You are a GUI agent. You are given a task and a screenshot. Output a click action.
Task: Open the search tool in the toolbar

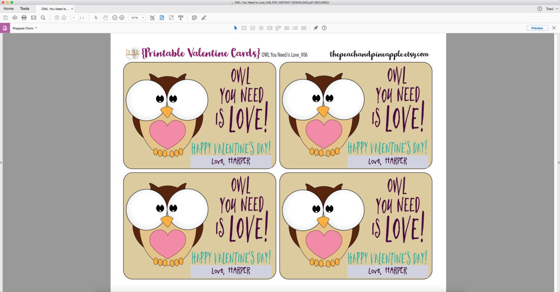point(43,17)
